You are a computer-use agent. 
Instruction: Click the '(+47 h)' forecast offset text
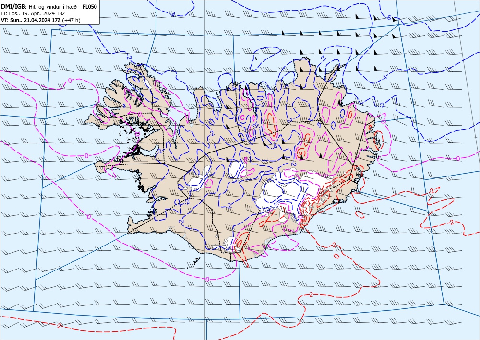71,20
